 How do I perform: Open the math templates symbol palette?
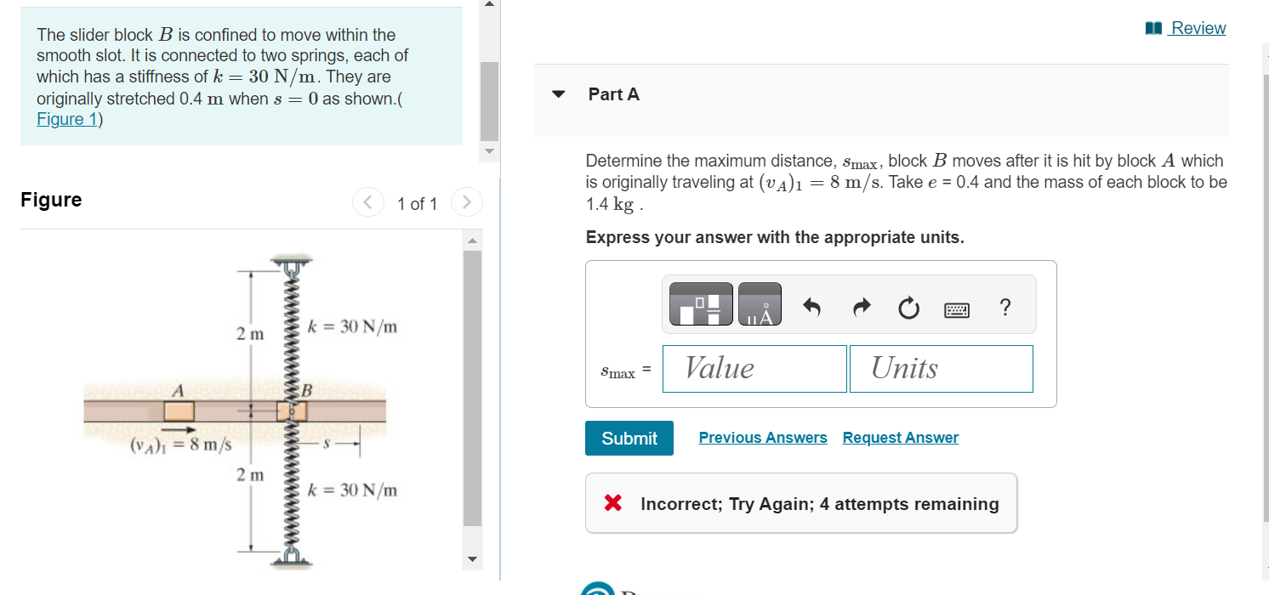[700, 303]
